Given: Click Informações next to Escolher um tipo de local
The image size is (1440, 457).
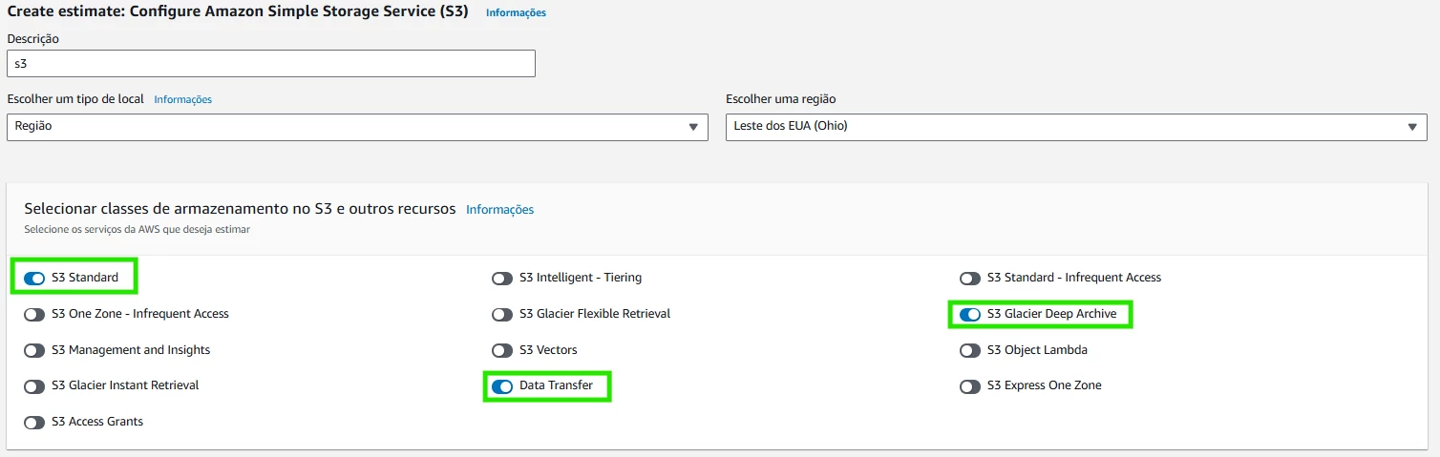Looking at the screenshot, I should point(182,99).
